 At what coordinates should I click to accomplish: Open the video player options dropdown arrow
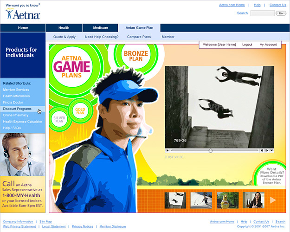271,151
